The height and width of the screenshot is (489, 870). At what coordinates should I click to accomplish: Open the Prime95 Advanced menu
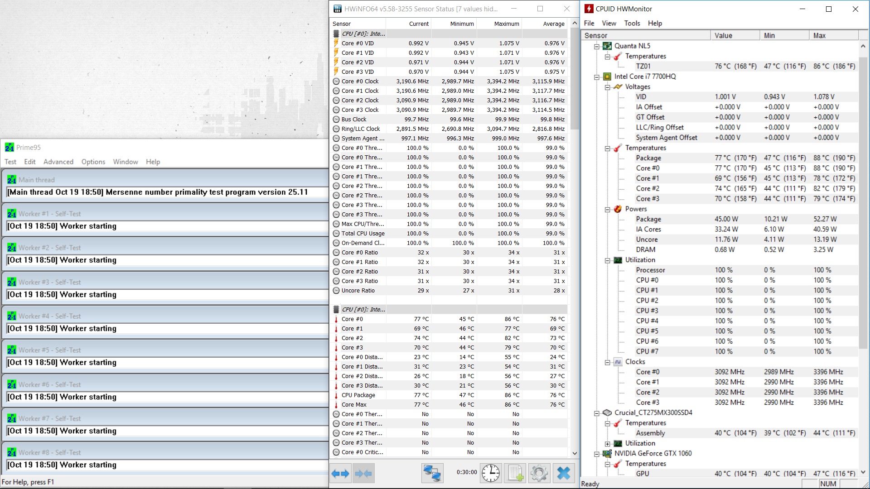click(58, 162)
